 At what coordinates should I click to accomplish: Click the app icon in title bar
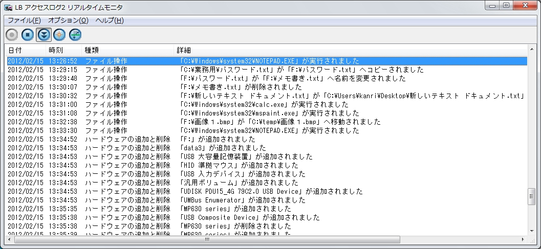[9, 7]
